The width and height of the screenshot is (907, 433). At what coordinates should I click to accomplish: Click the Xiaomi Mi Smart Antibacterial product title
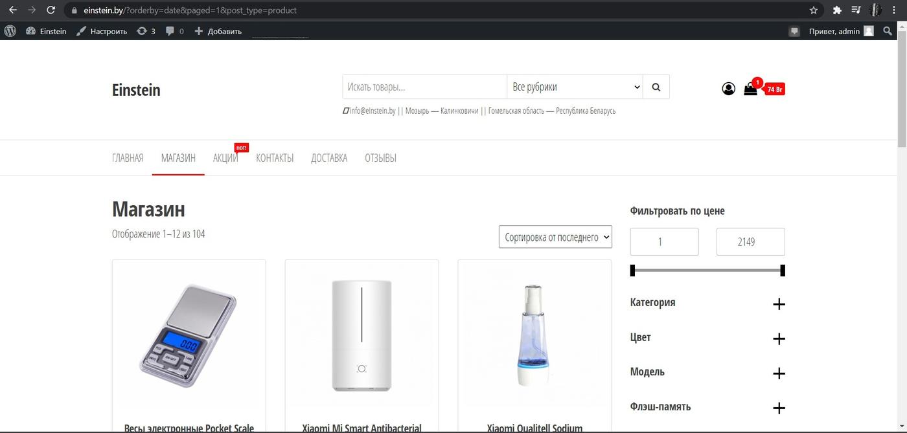click(x=362, y=428)
